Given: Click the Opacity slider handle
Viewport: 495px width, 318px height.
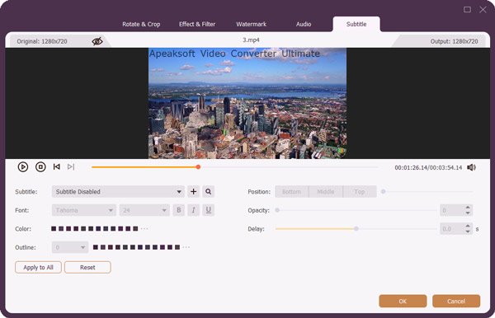Looking at the screenshot, I should coord(277,210).
